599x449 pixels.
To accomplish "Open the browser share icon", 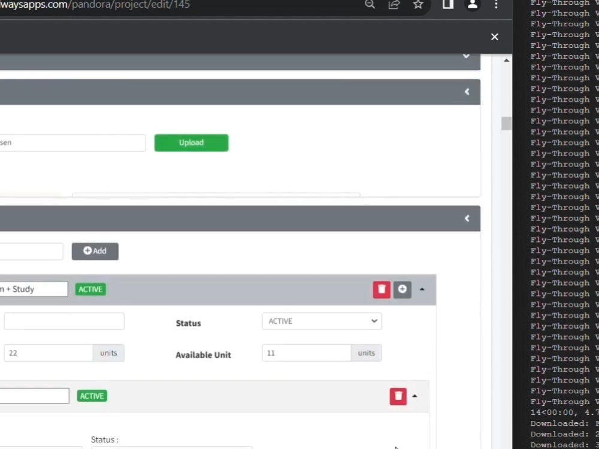I will tap(394, 5).
